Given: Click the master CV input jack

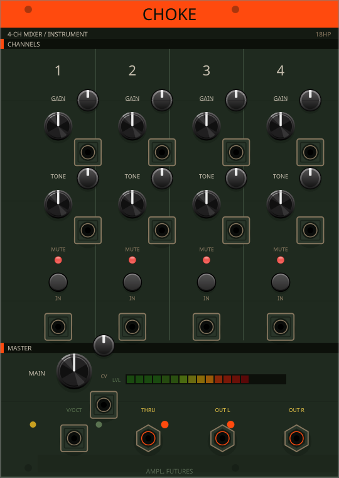Looking at the screenshot, I should (104, 405).
